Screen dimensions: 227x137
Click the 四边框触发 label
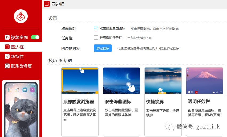point(71,48)
